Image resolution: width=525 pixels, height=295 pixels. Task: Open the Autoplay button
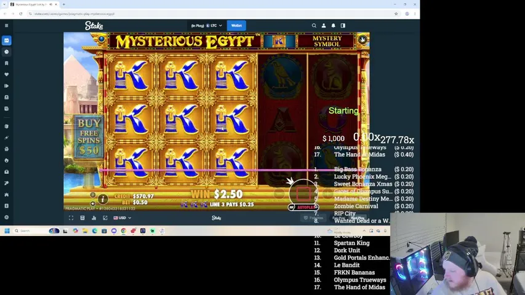tap(303, 207)
